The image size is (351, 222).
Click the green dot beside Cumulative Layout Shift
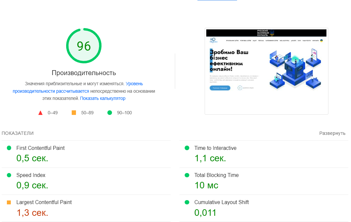[187, 202]
